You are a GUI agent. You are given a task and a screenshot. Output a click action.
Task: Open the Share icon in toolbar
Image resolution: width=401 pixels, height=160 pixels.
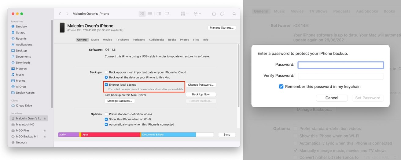(214, 14)
